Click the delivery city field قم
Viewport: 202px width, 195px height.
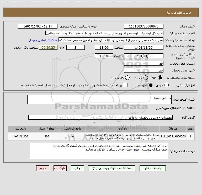[x=144, y=70]
